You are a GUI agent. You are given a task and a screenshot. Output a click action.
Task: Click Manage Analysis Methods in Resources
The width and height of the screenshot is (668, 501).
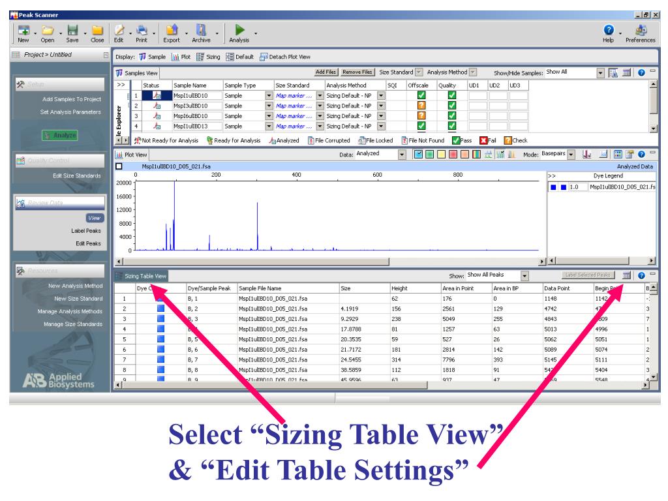[70, 311]
